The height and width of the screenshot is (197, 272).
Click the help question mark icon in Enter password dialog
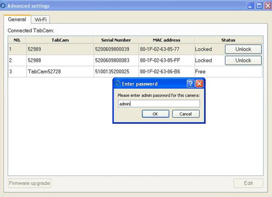point(190,84)
